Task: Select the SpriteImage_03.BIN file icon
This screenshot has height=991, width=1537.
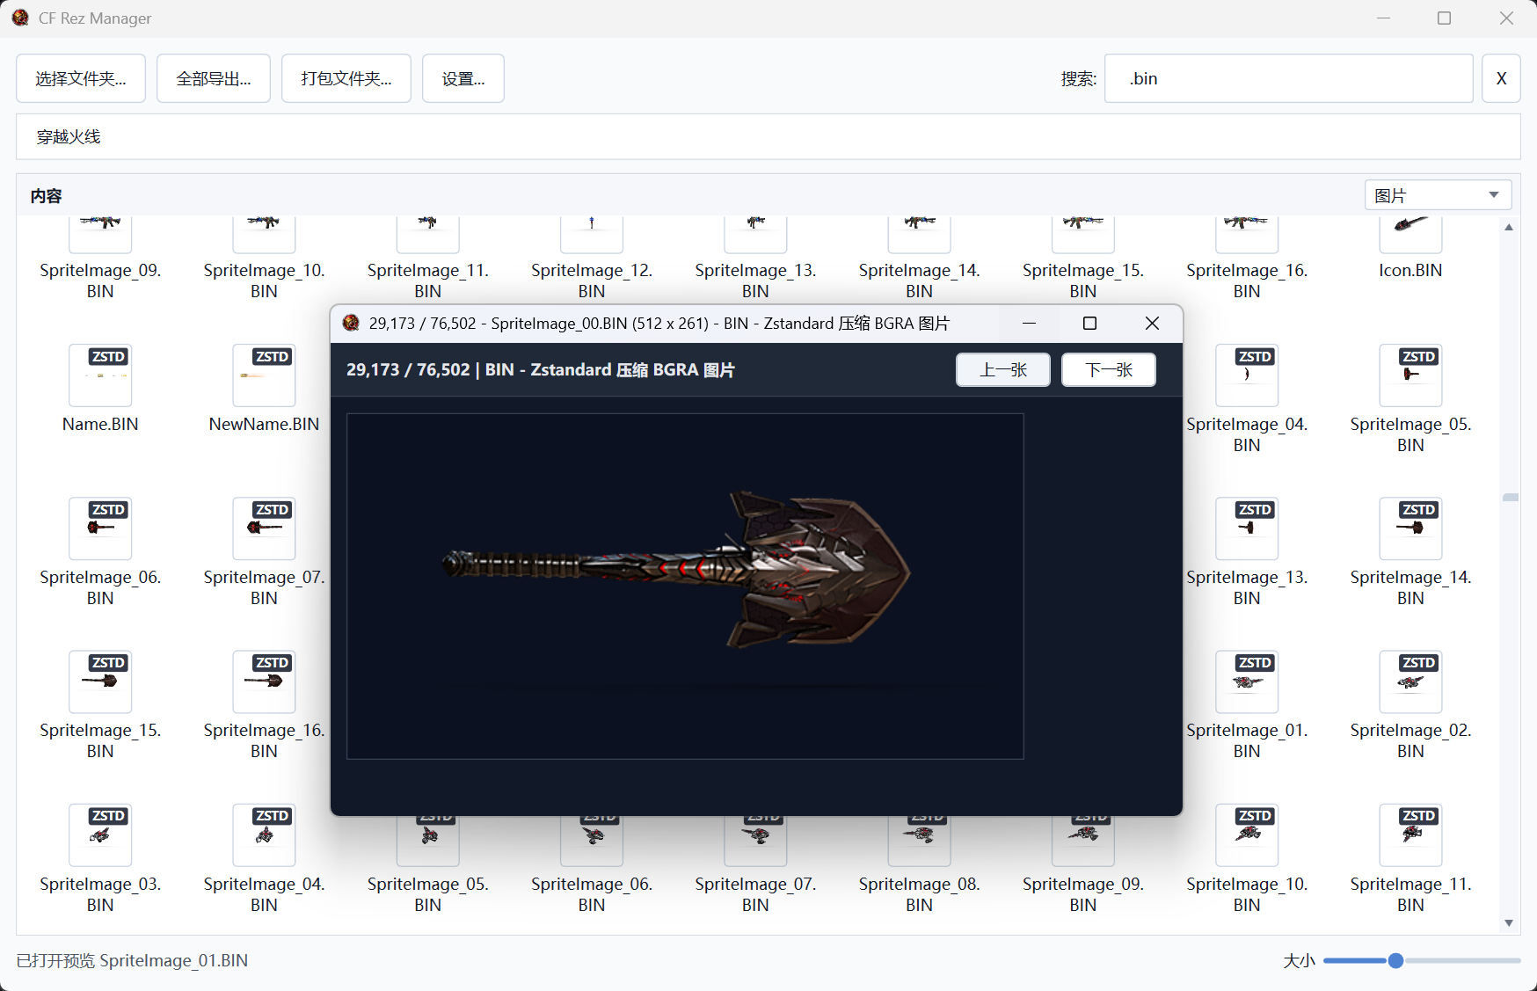Action: (100, 835)
